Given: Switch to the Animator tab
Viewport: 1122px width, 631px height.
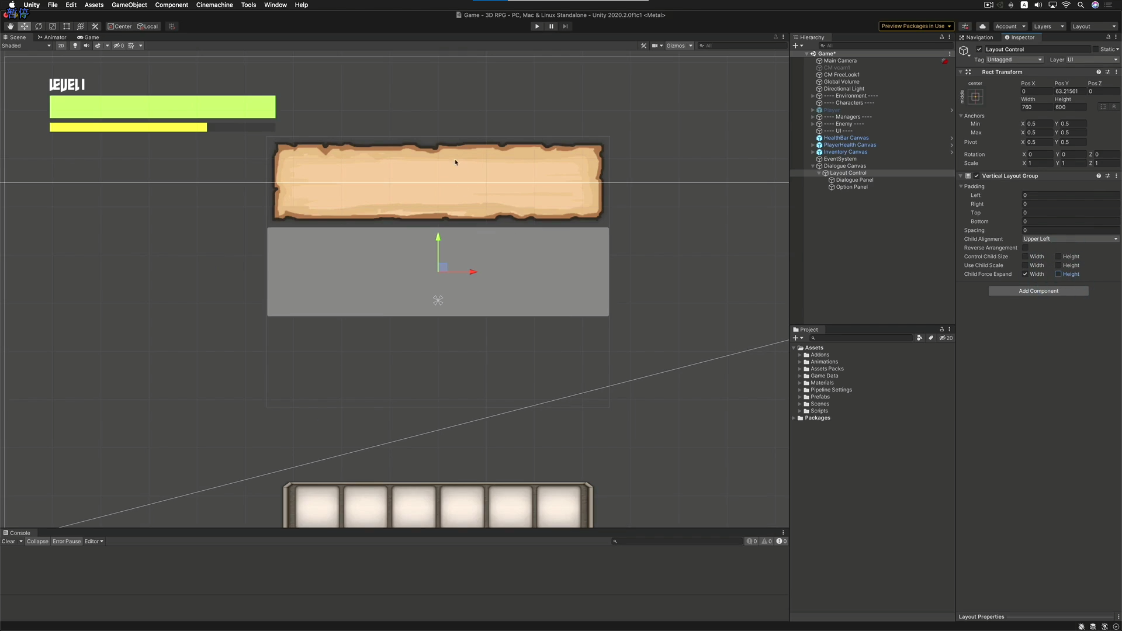Looking at the screenshot, I should click(x=52, y=37).
